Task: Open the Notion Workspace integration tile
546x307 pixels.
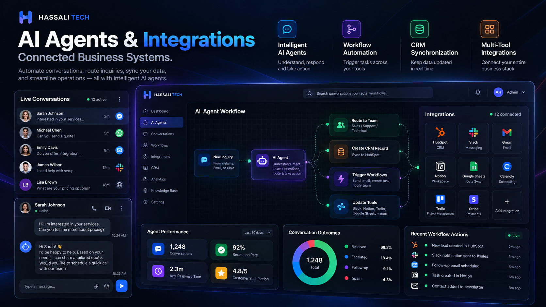Action: 440,172
